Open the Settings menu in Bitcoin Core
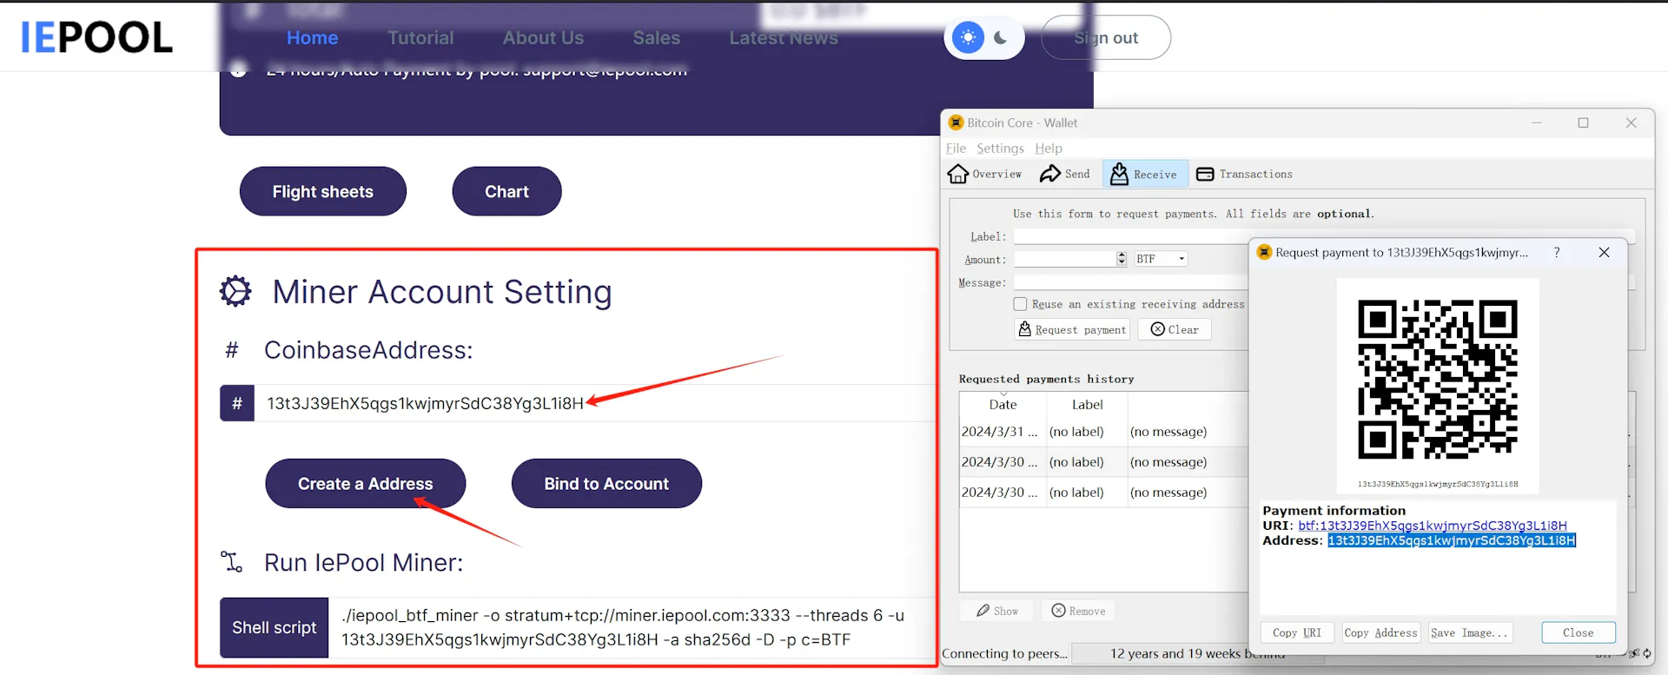The image size is (1668, 675). click(x=1000, y=149)
